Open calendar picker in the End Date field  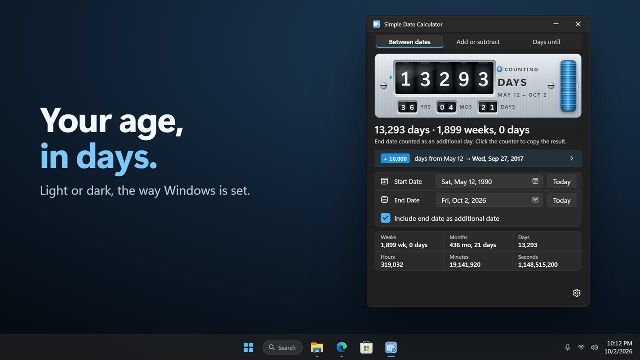coord(535,200)
